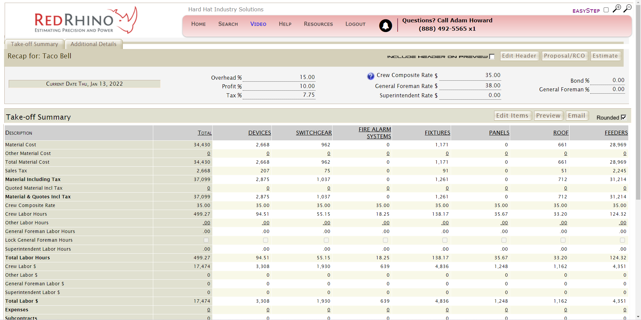Uncheck the Rounded checkbox

(624, 117)
